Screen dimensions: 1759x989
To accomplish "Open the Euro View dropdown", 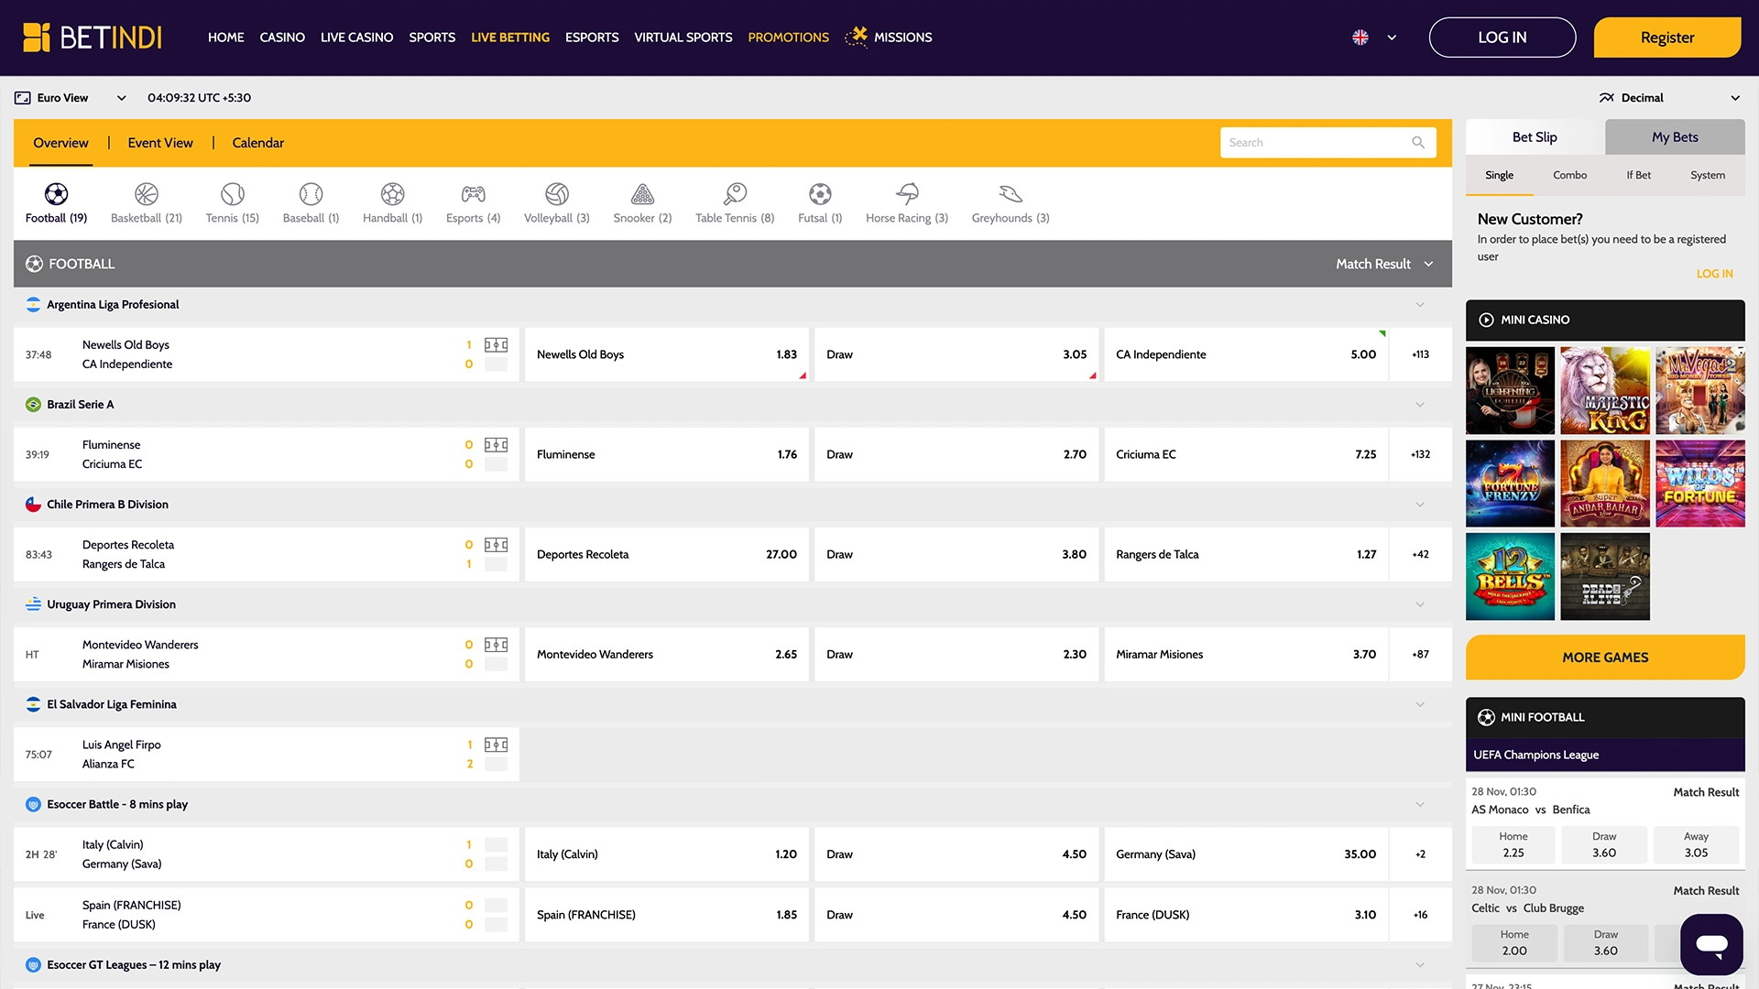I will pyautogui.click(x=70, y=98).
